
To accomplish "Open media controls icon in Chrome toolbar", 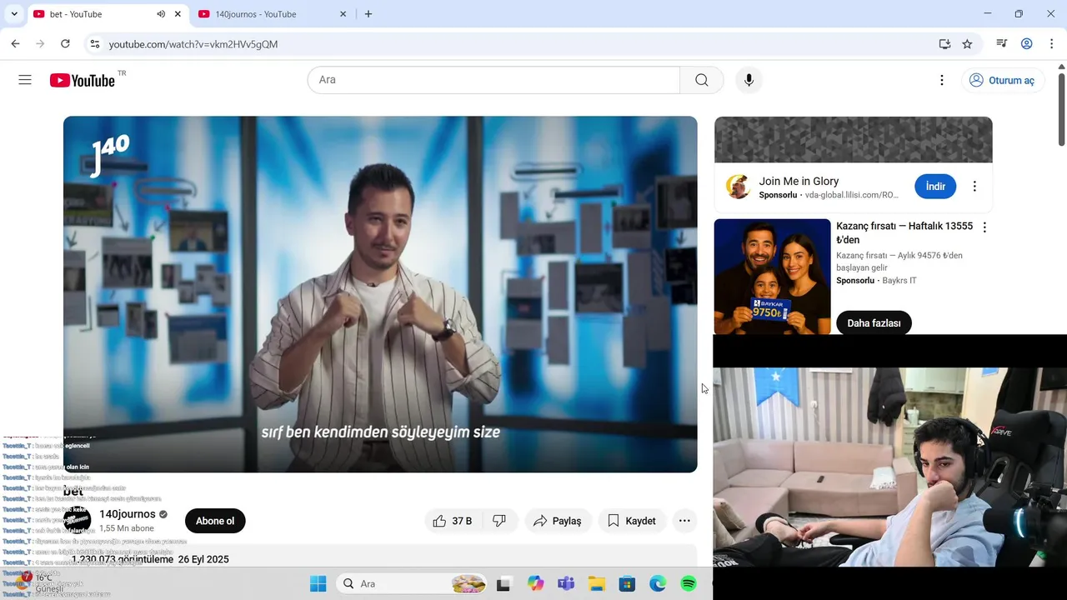I will pyautogui.click(x=1002, y=43).
